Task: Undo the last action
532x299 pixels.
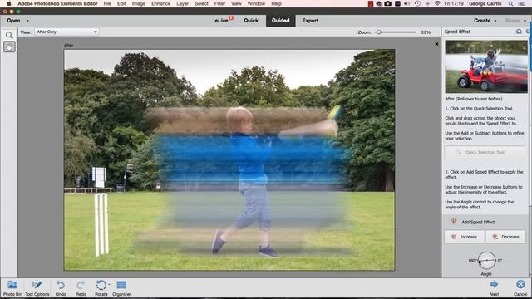Action: [x=61, y=288]
